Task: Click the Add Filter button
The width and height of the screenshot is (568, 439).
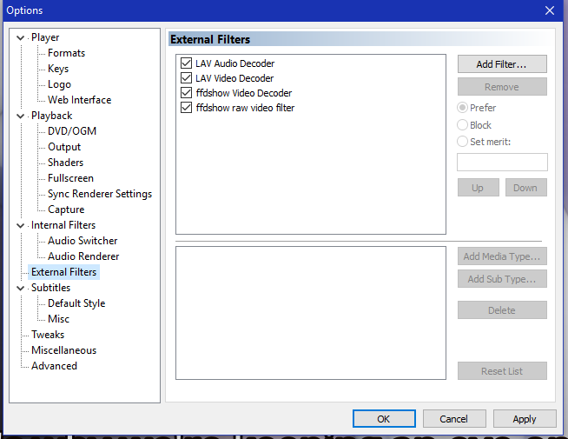Action: 502,64
